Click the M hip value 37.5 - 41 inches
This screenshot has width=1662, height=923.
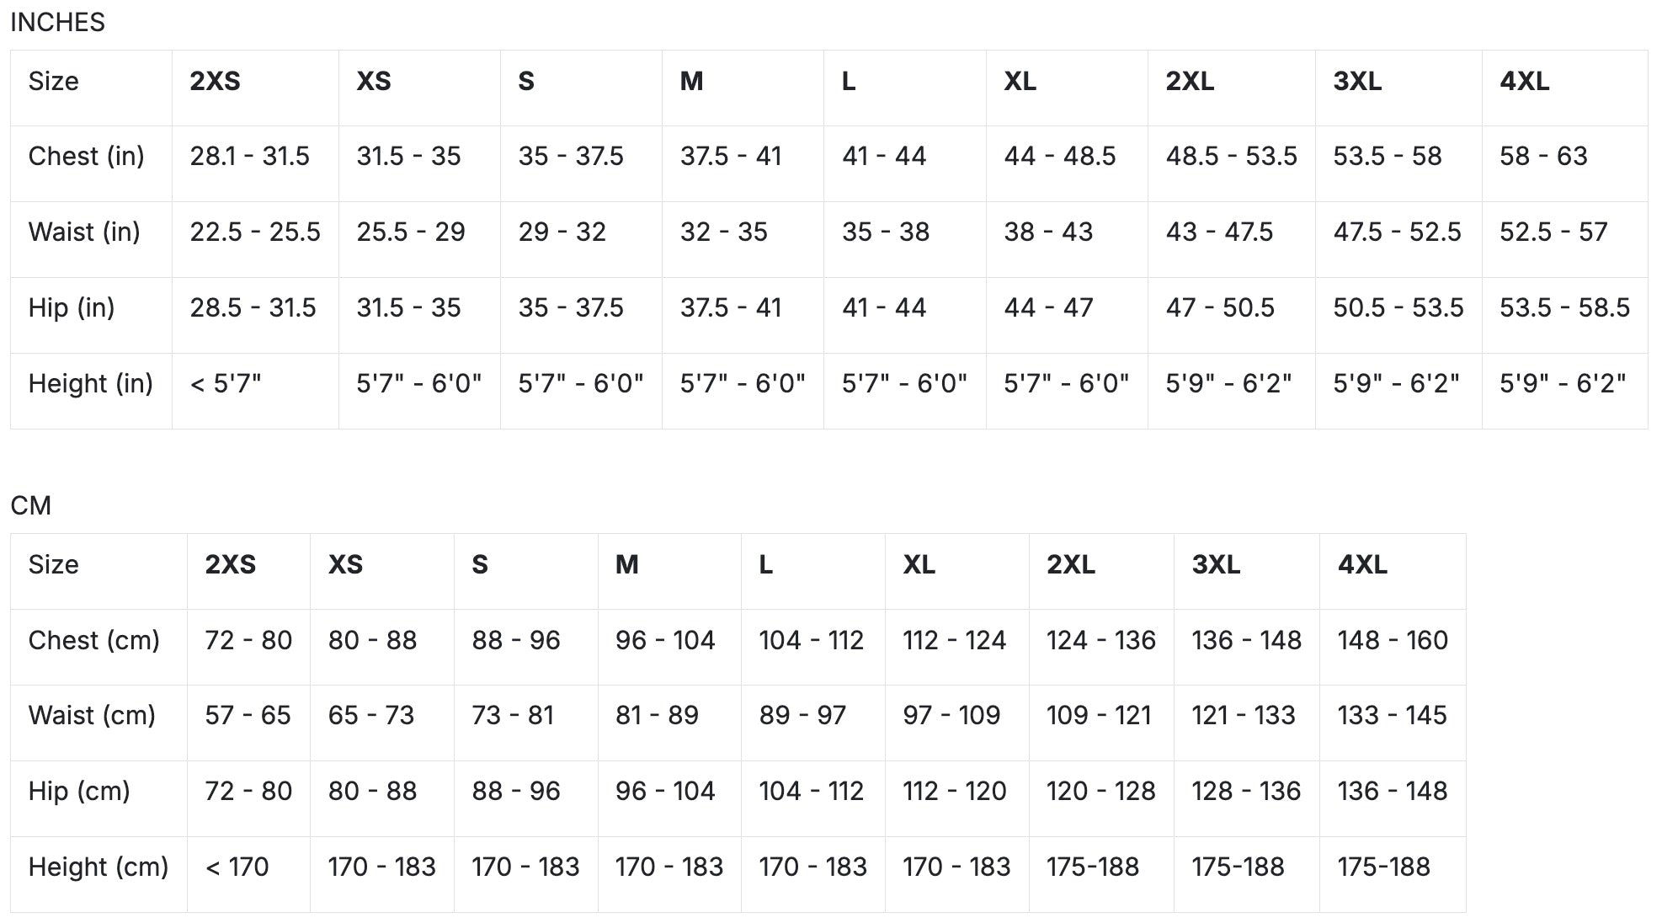point(731,308)
